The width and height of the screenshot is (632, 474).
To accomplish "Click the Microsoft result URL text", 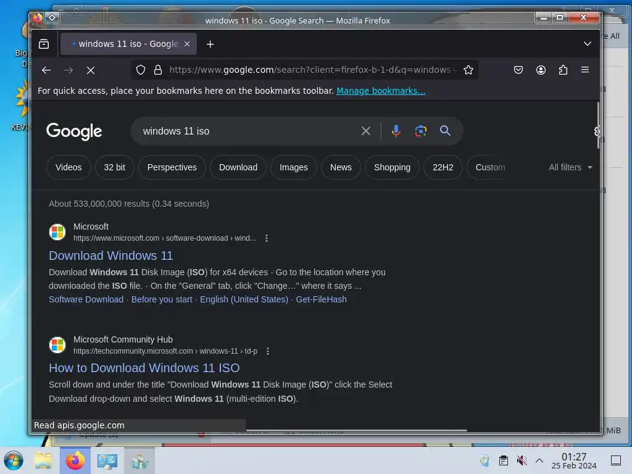I will tap(164, 238).
